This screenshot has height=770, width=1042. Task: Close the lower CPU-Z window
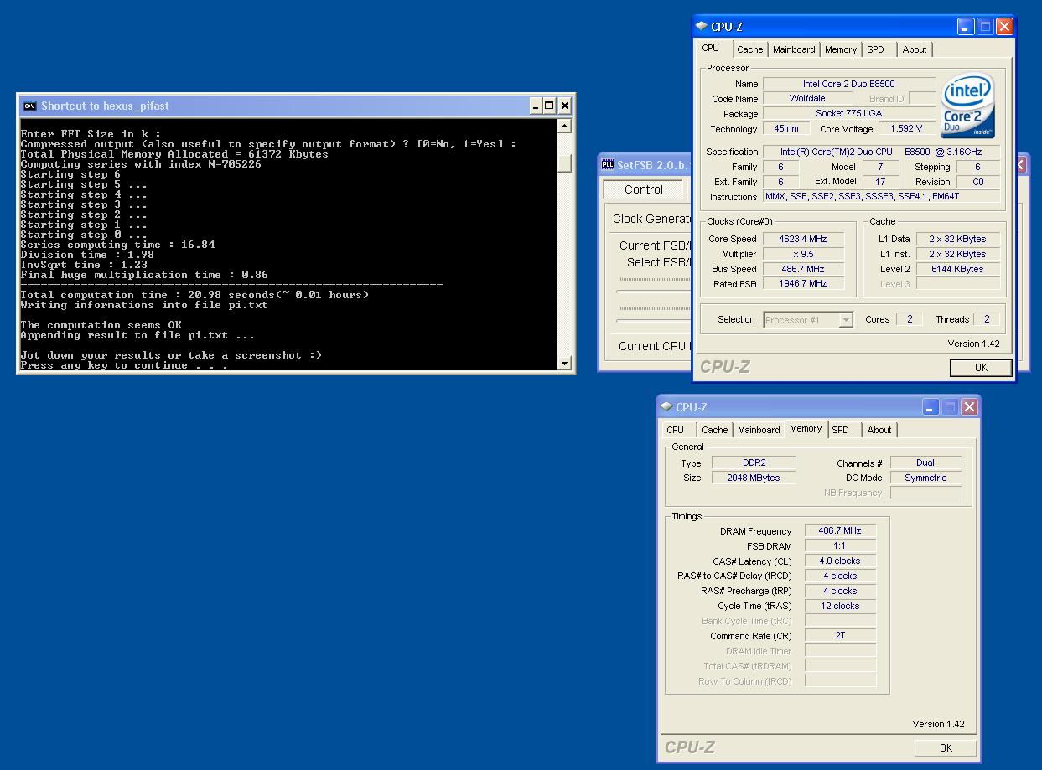(969, 406)
